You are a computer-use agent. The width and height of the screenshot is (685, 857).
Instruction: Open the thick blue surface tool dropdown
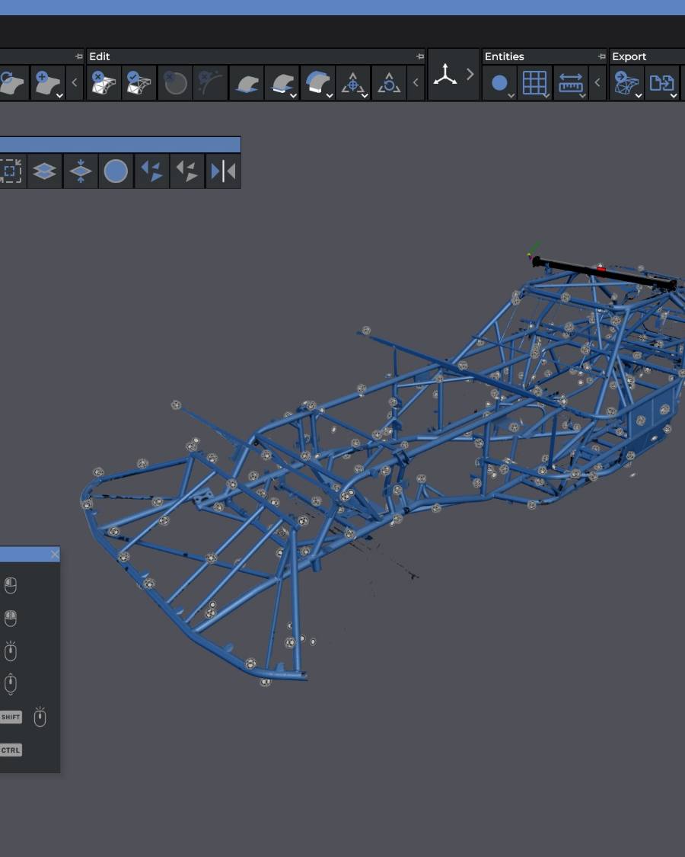point(330,96)
